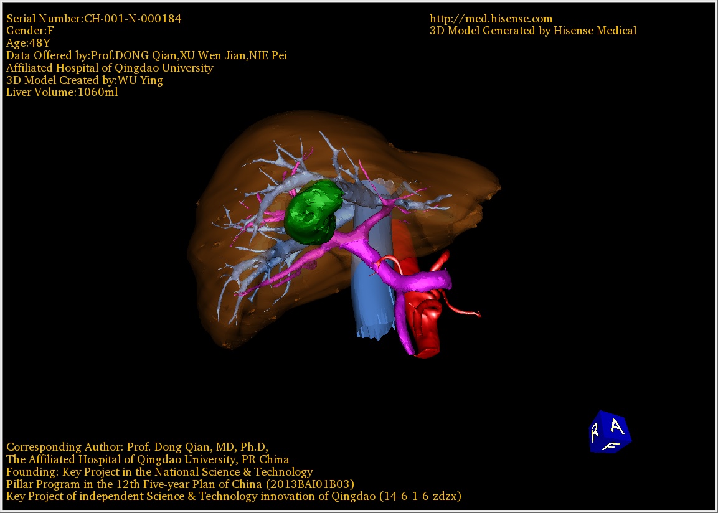Click 3D Model Generated by Hisense Medical text
The image size is (718, 513).
click(533, 31)
